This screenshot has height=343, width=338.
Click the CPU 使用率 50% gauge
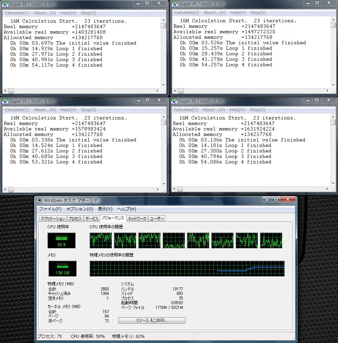point(61,240)
